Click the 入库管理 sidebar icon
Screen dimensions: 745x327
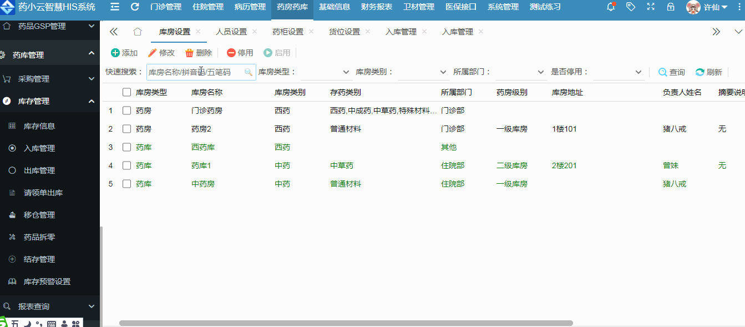[x=12, y=148]
